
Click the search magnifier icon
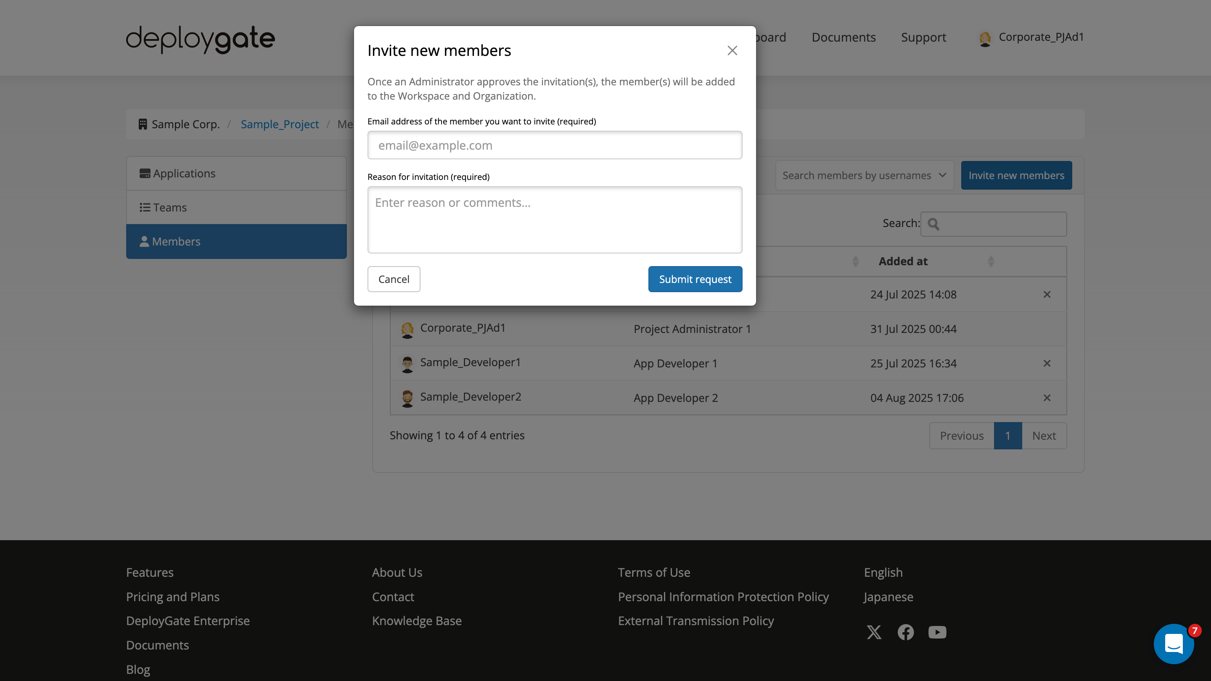[x=933, y=224]
